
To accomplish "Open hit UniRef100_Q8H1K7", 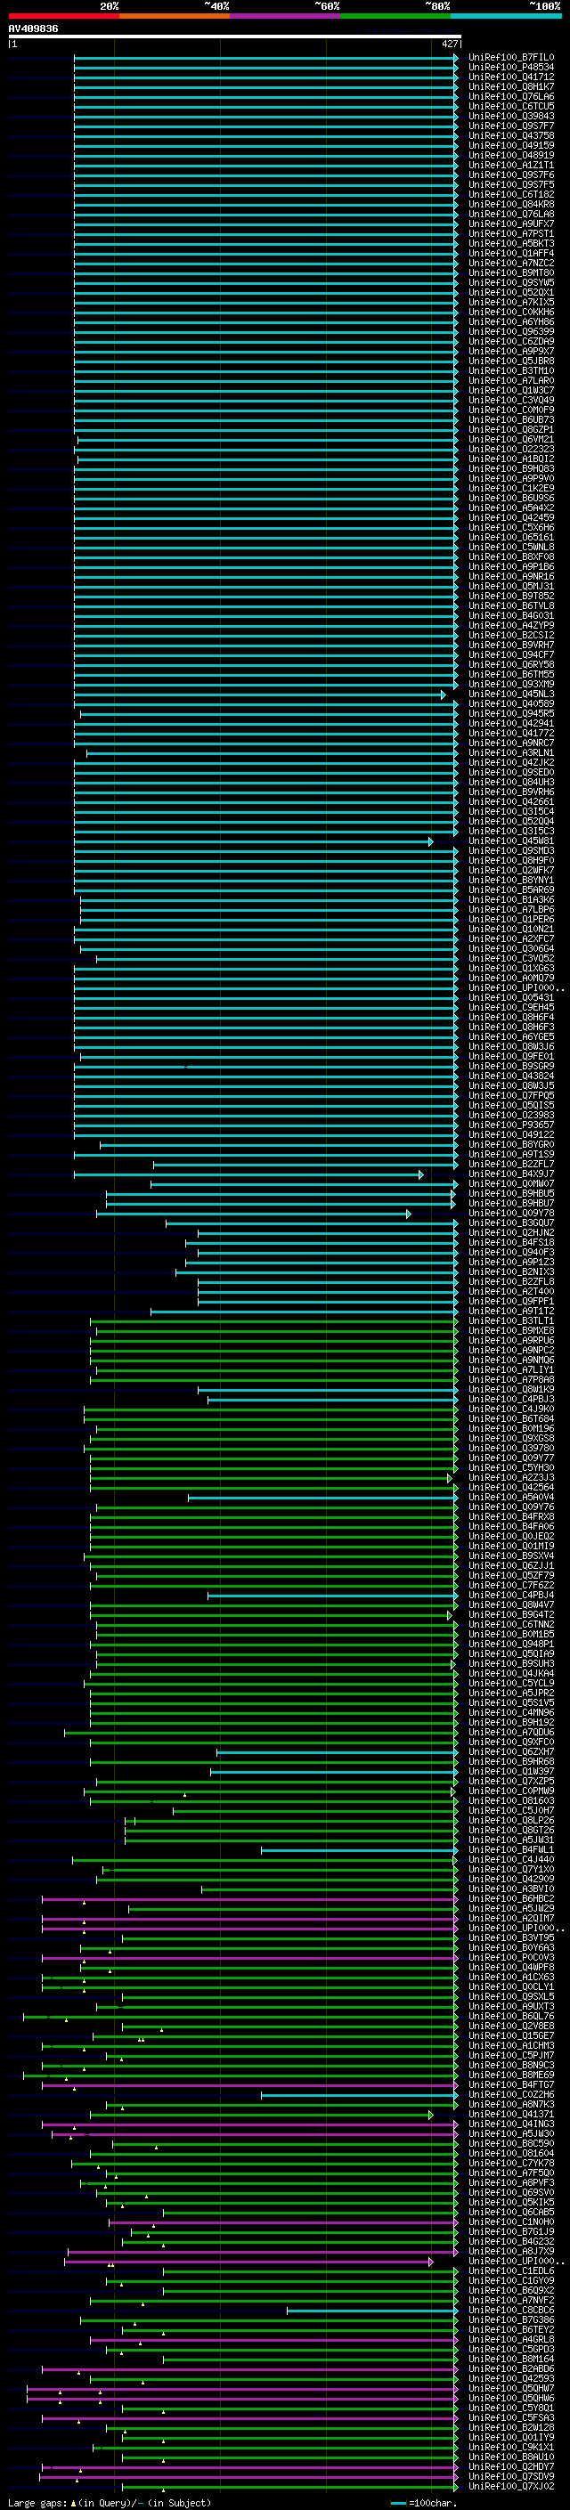I will pyautogui.click(x=510, y=86).
